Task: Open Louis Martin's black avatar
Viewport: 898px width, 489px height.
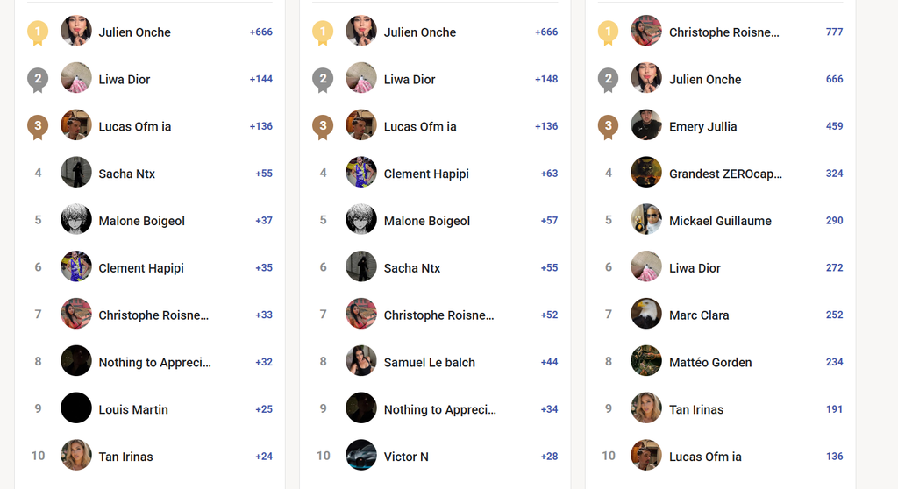Action: (76, 408)
